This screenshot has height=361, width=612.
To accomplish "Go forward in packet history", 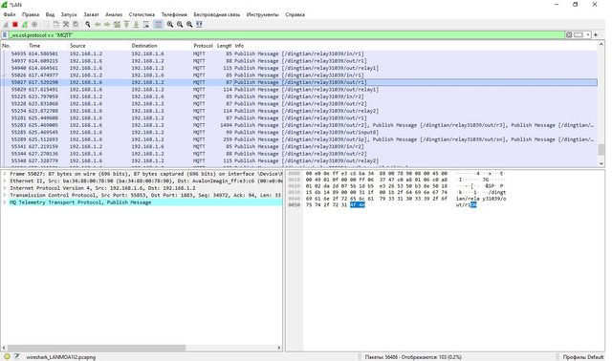I will pyautogui.click(x=107, y=25).
